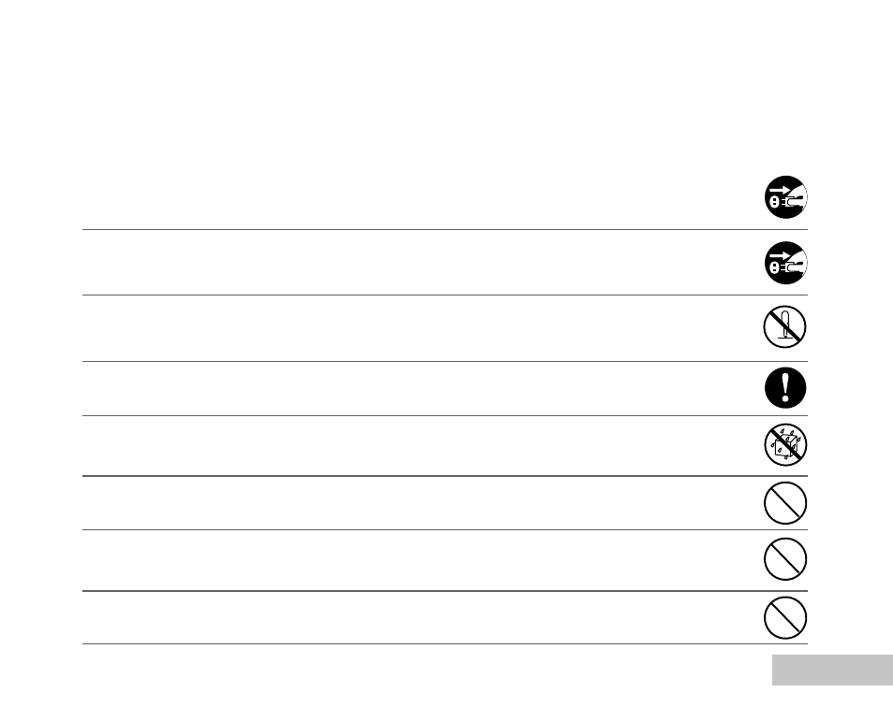
Task: Click blank row beside second plain prohibition icon
Action: point(422,560)
